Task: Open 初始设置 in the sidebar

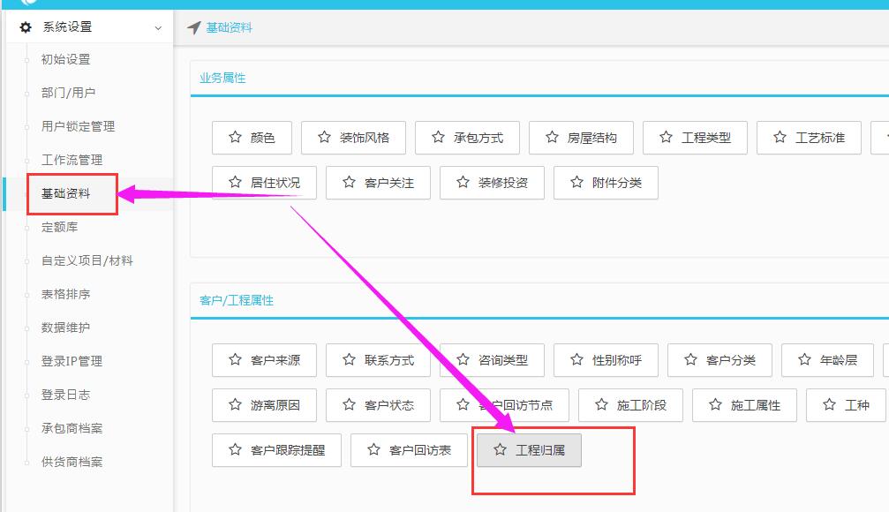Action: 65,60
